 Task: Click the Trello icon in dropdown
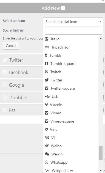click(47, 39)
